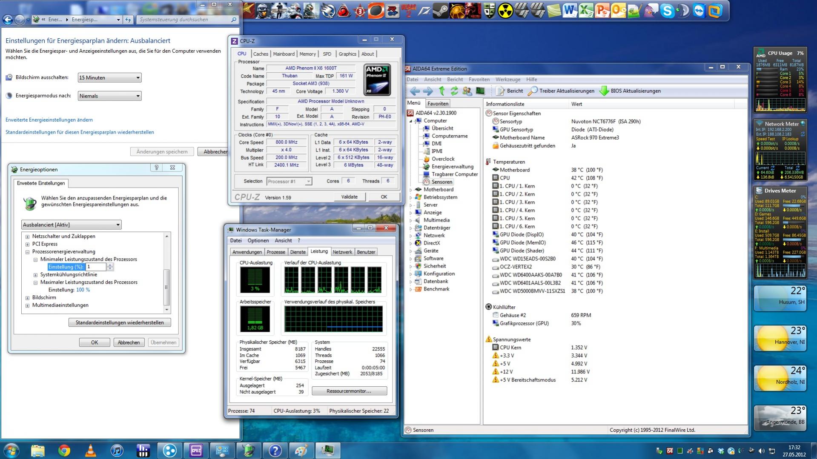Click the restore default power plan settings link

tap(80, 132)
